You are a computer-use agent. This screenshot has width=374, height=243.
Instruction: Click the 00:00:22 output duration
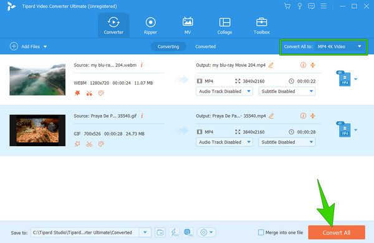point(306,81)
